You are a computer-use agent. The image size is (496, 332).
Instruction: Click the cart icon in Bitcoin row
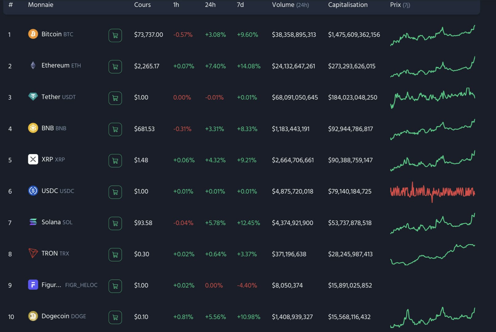115,35
